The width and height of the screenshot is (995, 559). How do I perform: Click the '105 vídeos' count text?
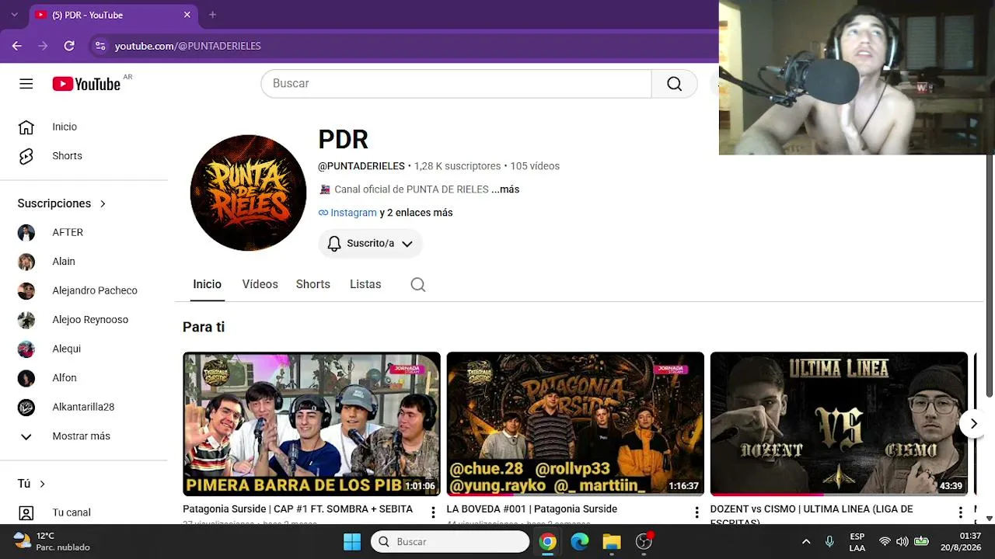tap(535, 166)
